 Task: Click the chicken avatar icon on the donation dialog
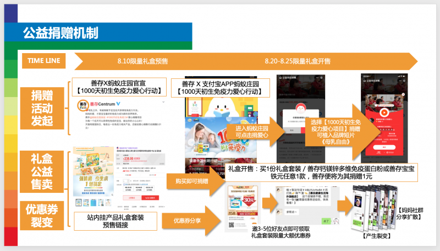(300, 107)
